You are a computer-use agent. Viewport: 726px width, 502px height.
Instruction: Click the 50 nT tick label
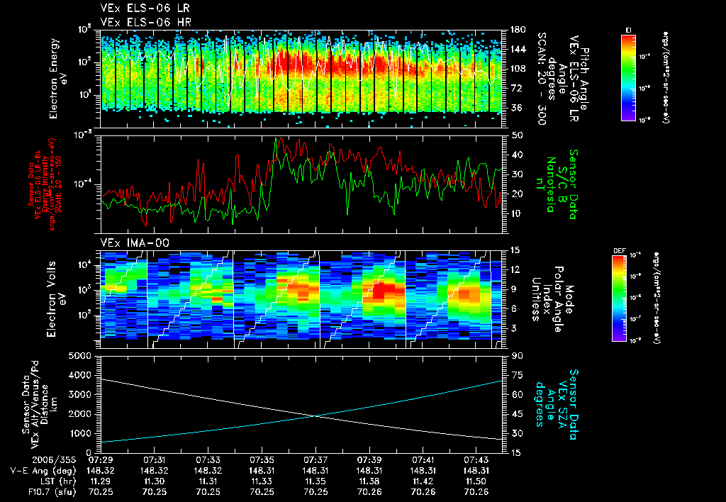tap(517, 135)
